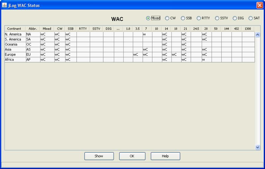Click the Abbr. column header
Viewport: 265px width, 169px height.
click(32, 29)
